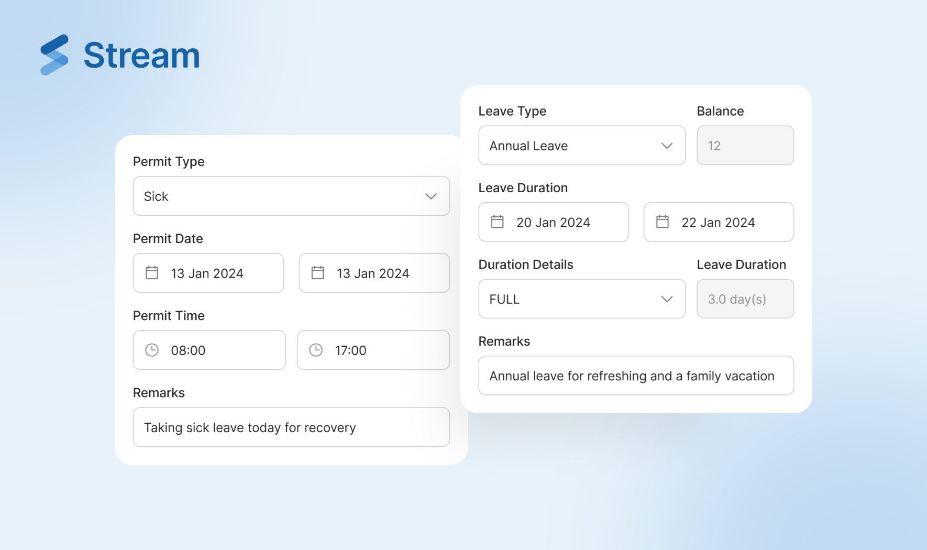
Task: Select the 3.0 day(s) leave duration field
Action: click(x=745, y=299)
